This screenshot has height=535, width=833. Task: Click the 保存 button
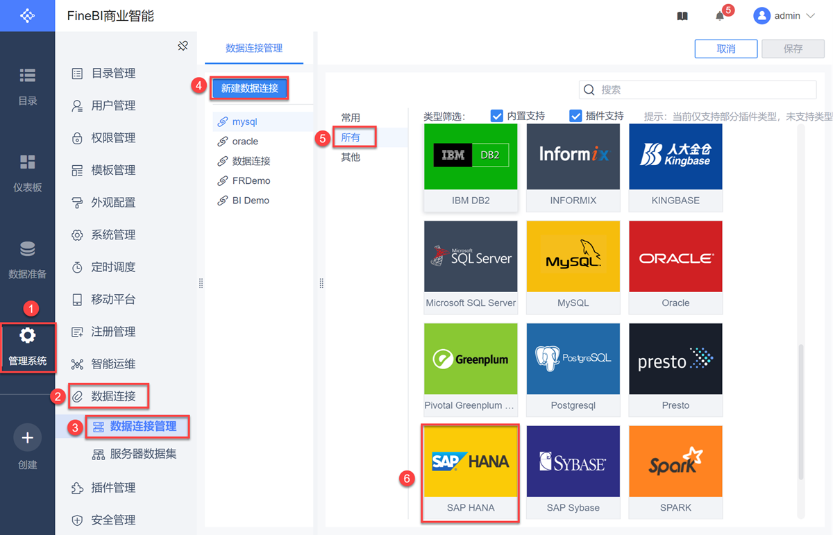click(x=793, y=49)
